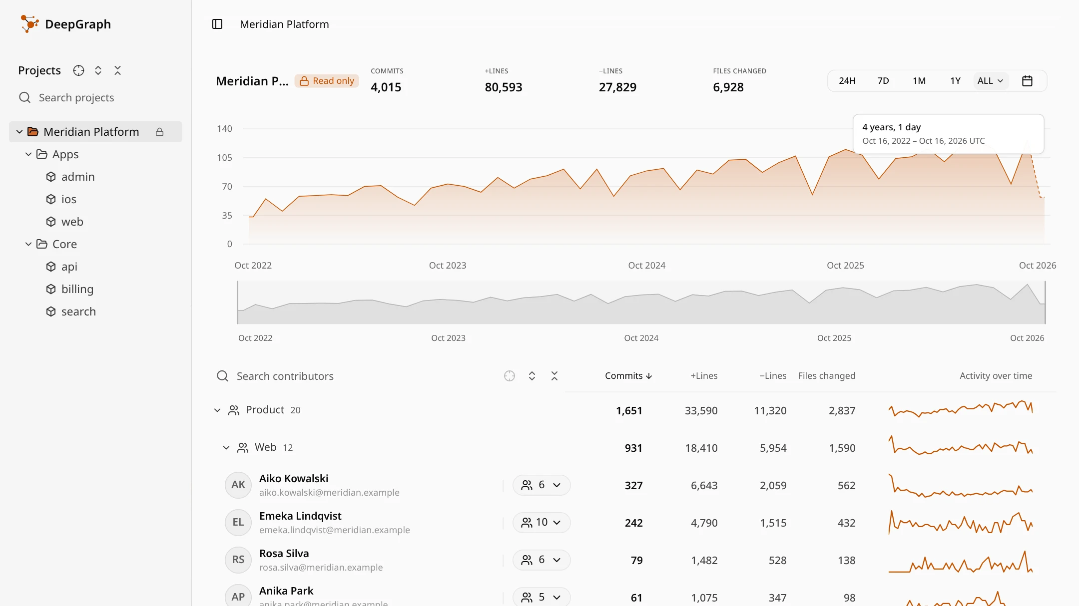Image resolution: width=1079 pixels, height=606 pixels.
Task: Click the locate icon in contributors toolbar
Action: point(510,376)
